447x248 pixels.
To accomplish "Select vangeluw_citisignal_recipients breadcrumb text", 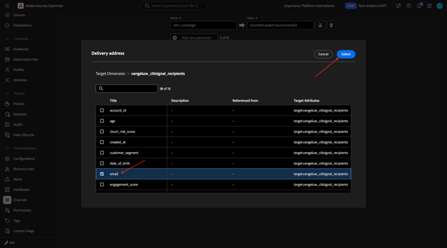I will [158, 73].
